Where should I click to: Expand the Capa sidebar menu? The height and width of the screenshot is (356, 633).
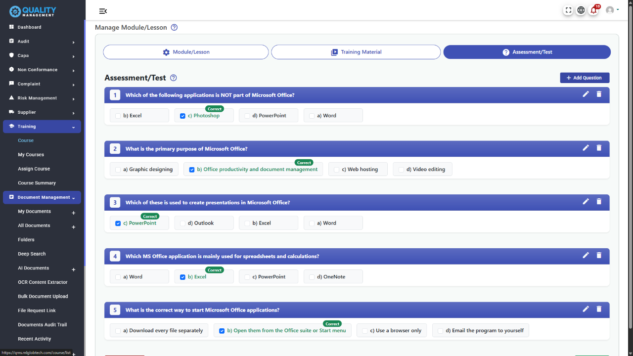click(73, 56)
